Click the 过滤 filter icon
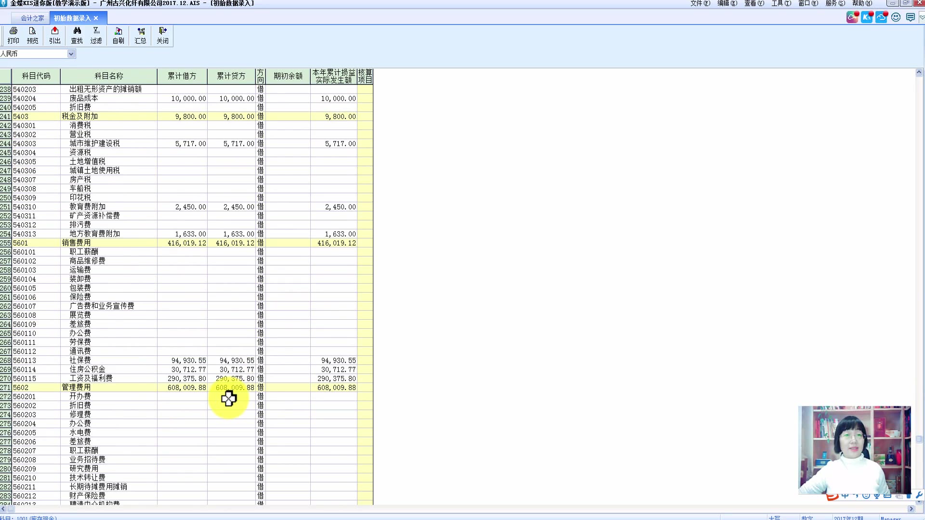 [x=96, y=35]
